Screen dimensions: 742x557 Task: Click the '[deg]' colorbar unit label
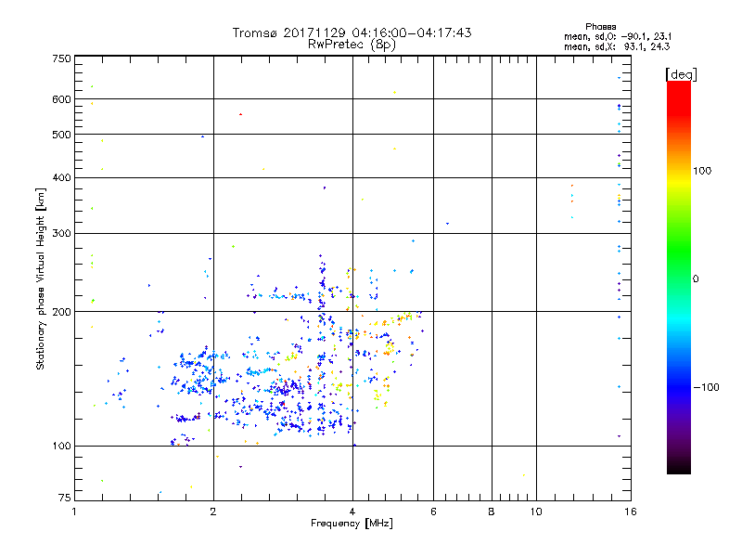click(681, 74)
